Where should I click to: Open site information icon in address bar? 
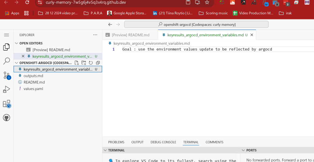[40, 2]
